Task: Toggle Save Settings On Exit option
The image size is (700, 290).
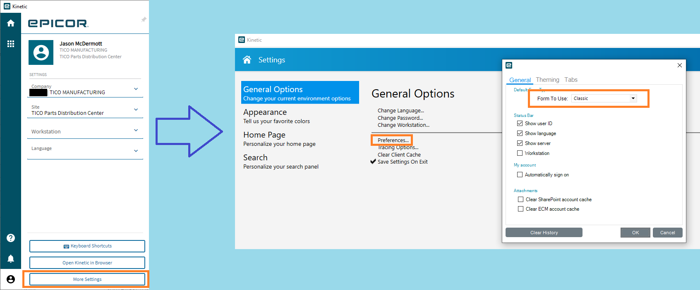Action: pyautogui.click(x=399, y=162)
